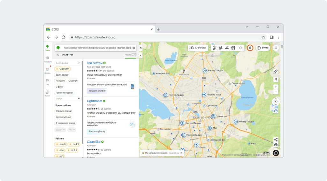327x181 pixels.
Task: Reload the browser page
Action: coord(64,37)
